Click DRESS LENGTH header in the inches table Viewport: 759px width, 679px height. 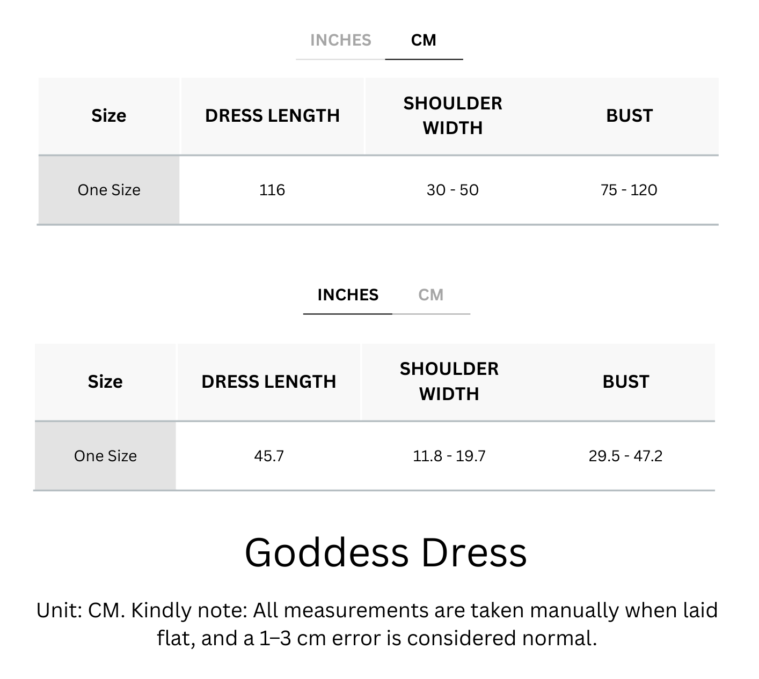tap(269, 382)
